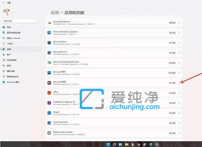The height and width of the screenshot is (147, 202).
Task: Focus the 查找设置 search field
Action: click(x=21, y=21)
